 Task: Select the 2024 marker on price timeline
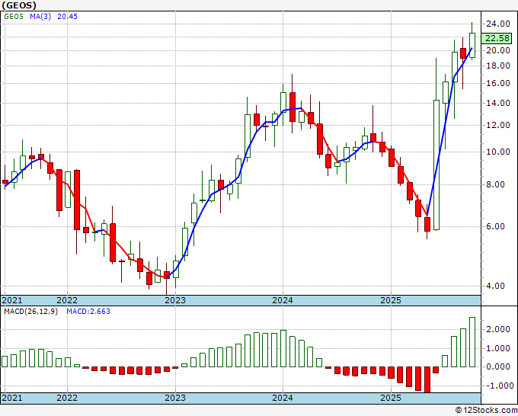[283, 300]
